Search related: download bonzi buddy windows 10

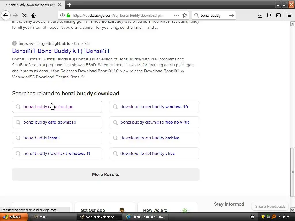coord(154,107)
